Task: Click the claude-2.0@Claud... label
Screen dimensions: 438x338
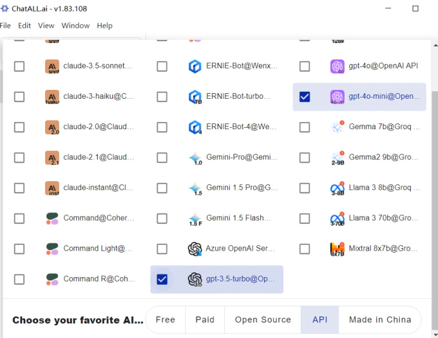Action: tap(98, 127)
